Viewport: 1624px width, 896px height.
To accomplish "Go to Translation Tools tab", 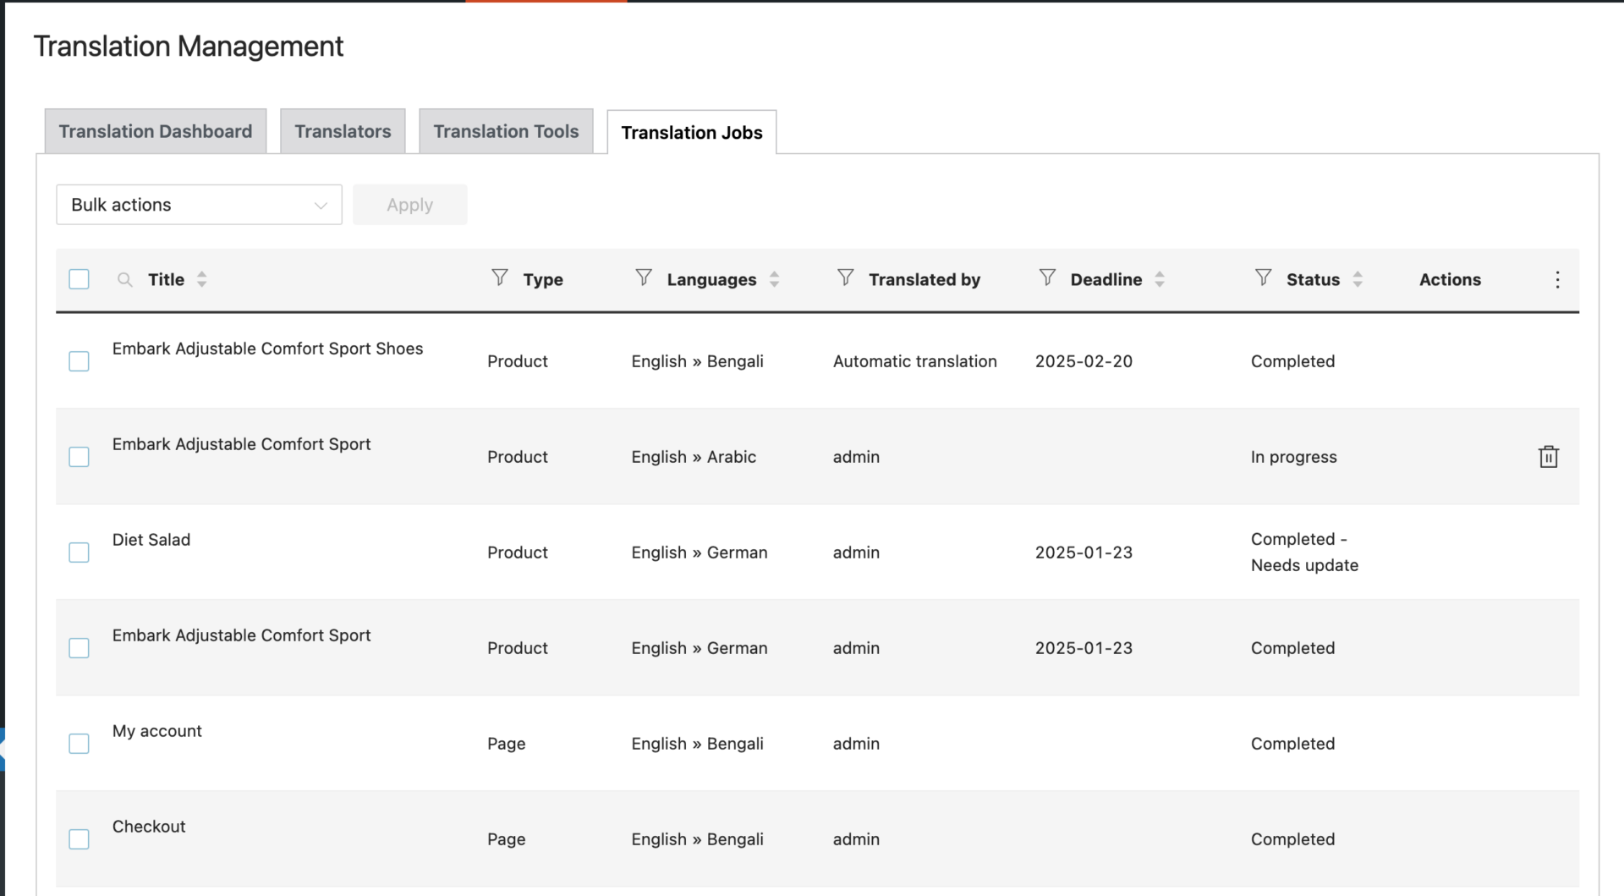I will coord(506,131).
